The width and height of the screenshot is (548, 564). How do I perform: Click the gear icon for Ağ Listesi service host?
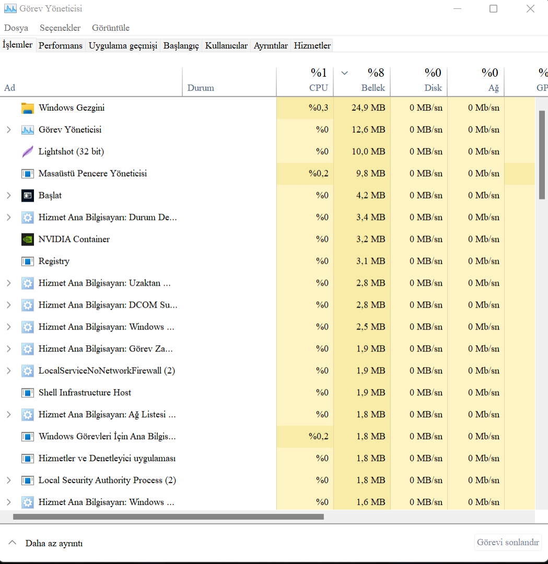click(x=27, y=415)
